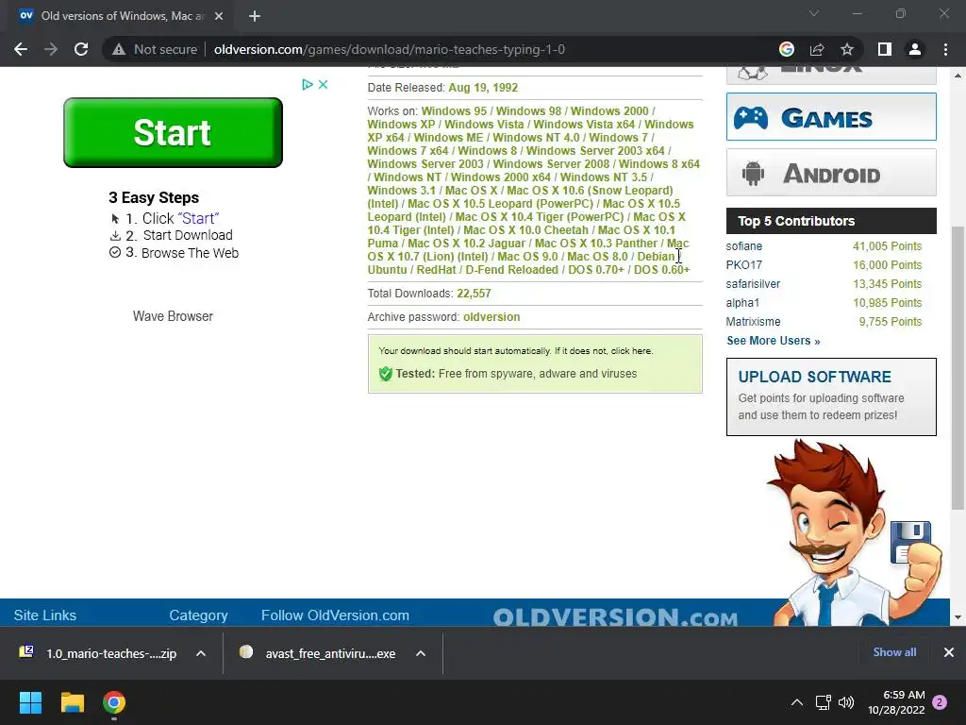Viewport: 966px width, 725px height.
Task: Click the green Start ad button
Action: pos(174,132)
